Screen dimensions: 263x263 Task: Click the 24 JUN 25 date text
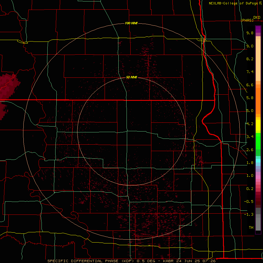click(x=188, y=261)
